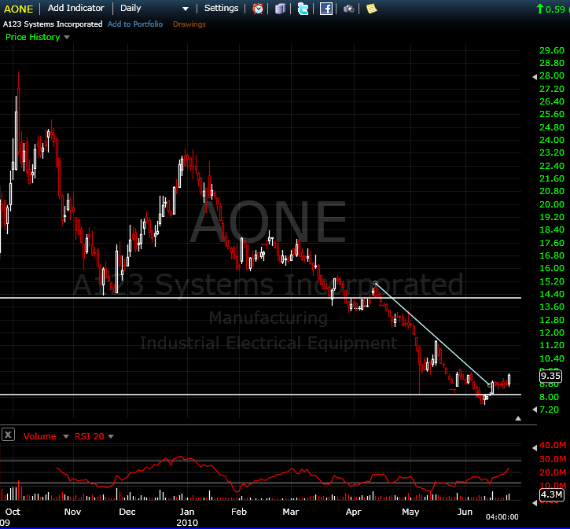Viewport: 570px width, 529px height.
Task: Click the RSI 20 indicator label
Action: pos(89,436)
